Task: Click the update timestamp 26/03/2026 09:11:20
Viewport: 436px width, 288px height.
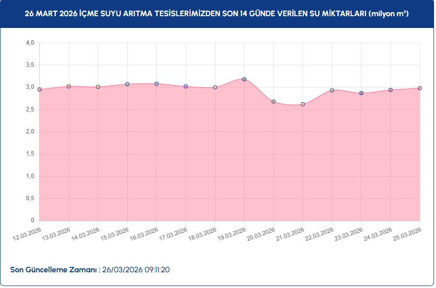Action: pyautogui.click(x=136, y=270)
